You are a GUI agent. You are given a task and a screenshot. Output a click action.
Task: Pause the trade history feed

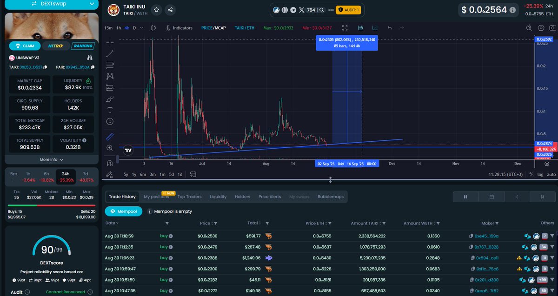click(465, 197)
